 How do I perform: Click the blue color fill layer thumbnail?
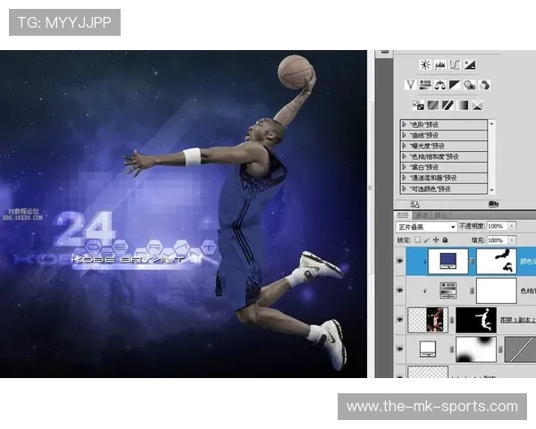(448, 261)
